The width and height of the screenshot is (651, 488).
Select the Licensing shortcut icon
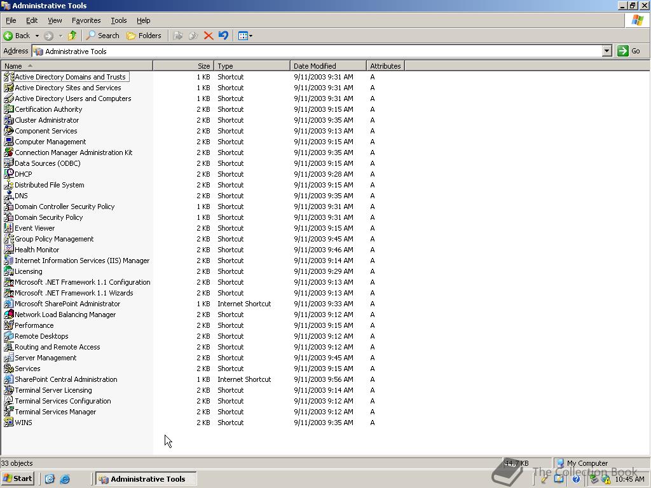[8, 271]
